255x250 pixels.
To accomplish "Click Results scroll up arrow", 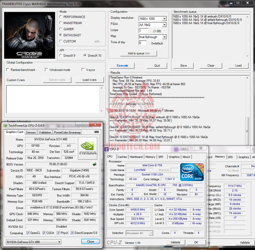I will [247, 78].
